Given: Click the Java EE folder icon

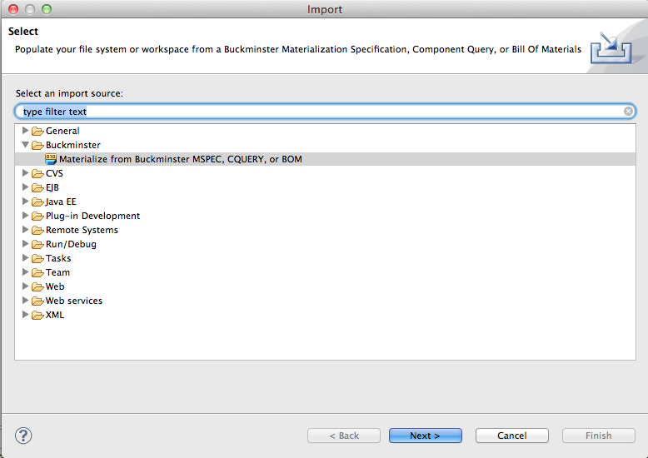Looking at the screenshot, I should [x=37, y=202].
